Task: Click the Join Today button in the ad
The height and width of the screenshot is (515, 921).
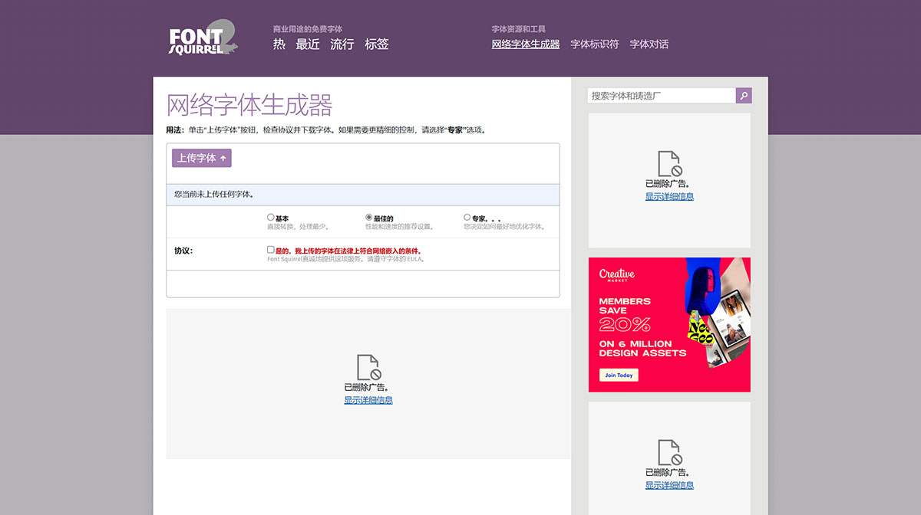Action: coord(617,375)
